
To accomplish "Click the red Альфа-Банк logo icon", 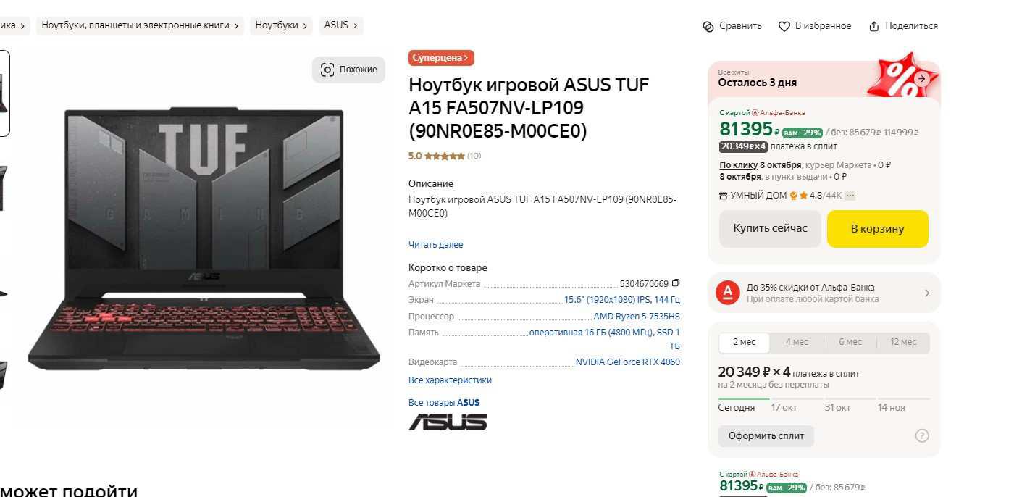I will click(726, 293).
